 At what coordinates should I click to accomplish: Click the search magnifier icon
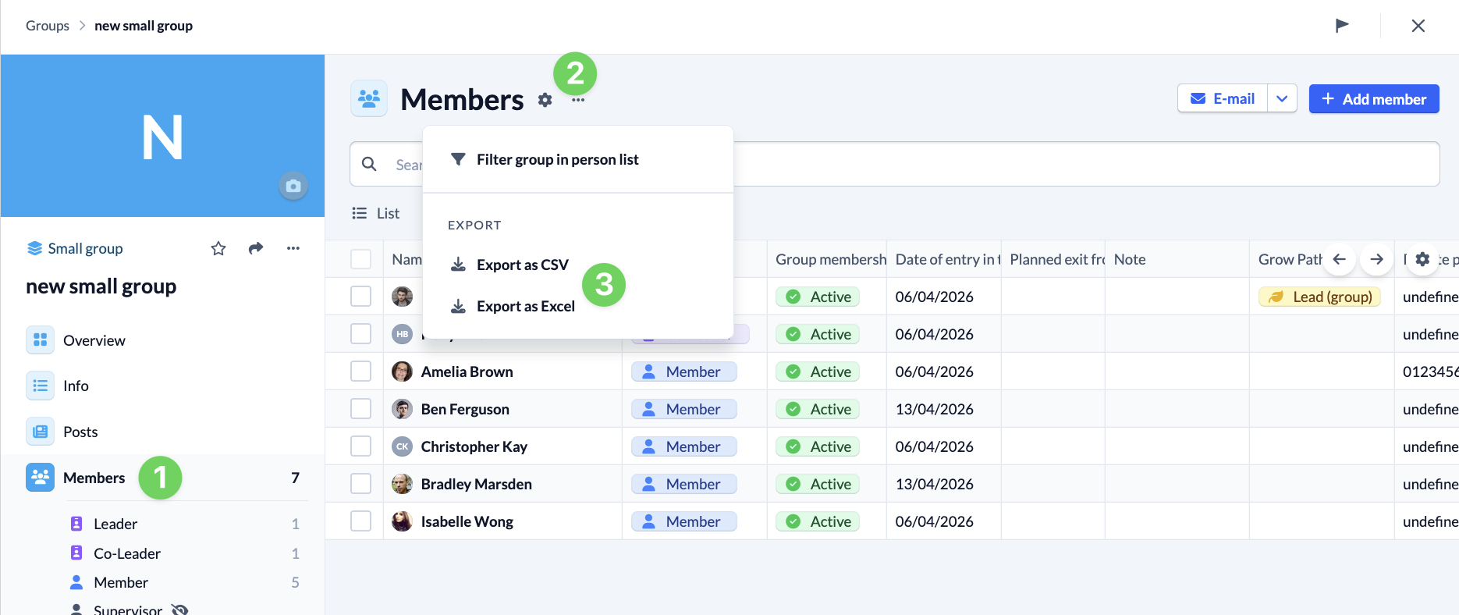[370, 164]
